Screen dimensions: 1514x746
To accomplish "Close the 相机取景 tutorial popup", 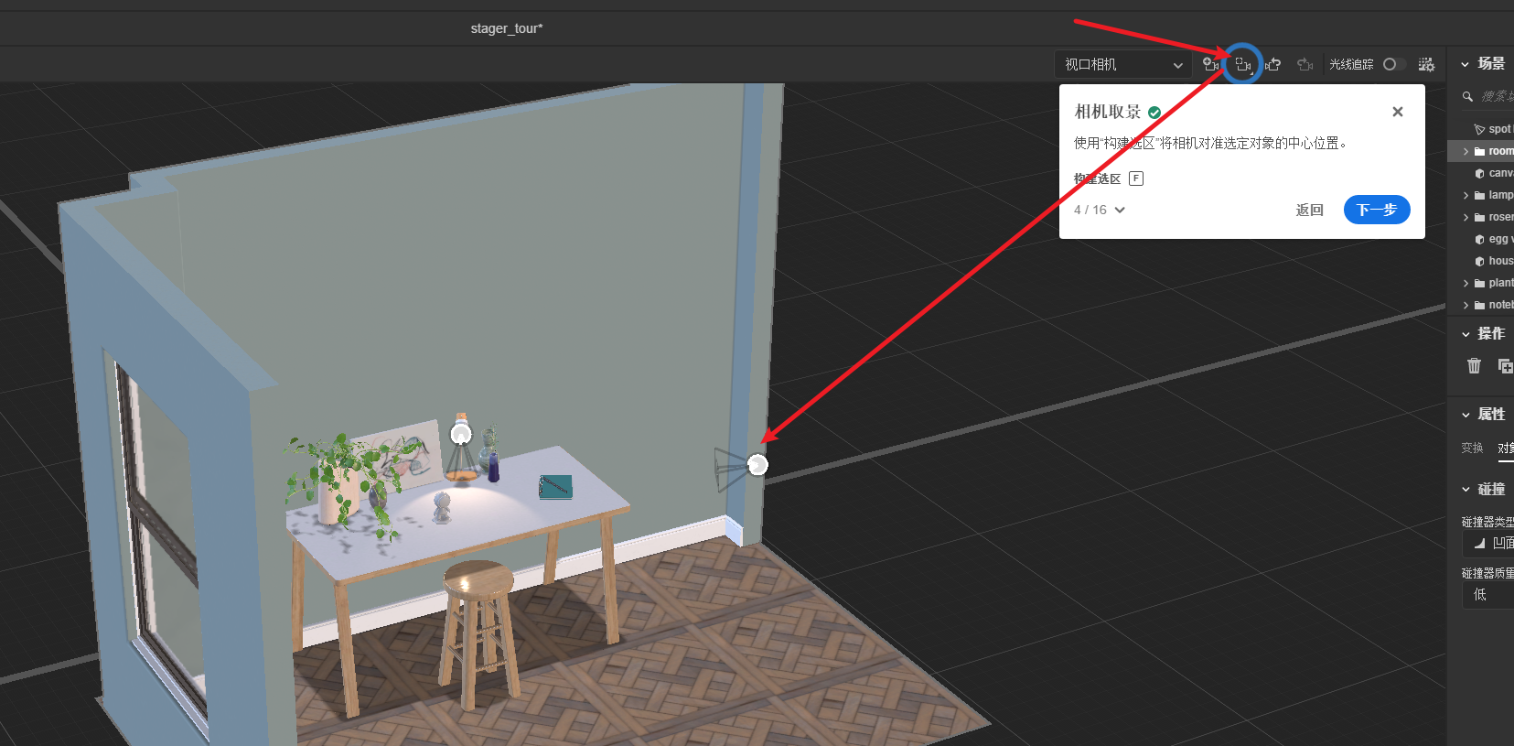I will pyautogui.click(x=1398, y=112).
